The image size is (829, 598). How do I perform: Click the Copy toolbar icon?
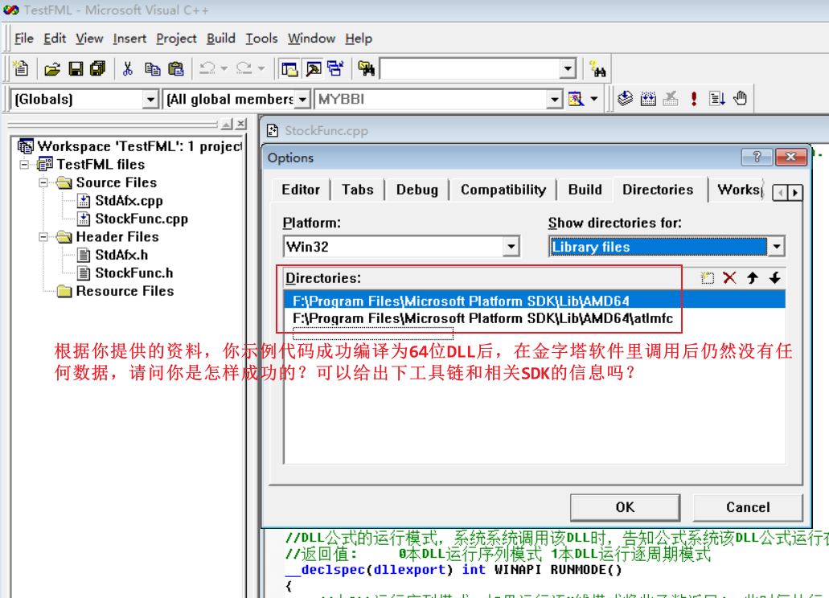[x=152, y=68]
